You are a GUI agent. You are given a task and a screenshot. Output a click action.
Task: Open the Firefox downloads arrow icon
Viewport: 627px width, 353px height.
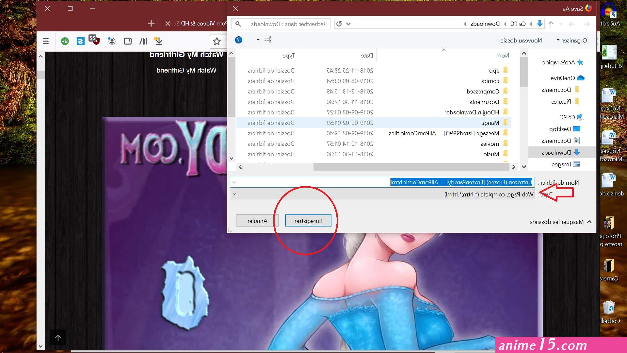[x=158, y=41]
